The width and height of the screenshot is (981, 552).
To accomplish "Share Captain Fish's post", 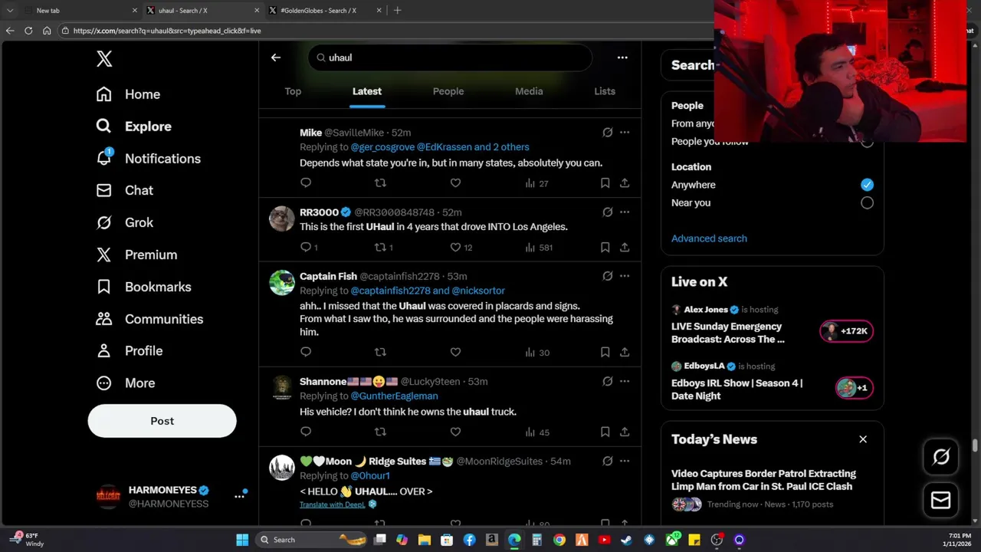I will point(625,352).
